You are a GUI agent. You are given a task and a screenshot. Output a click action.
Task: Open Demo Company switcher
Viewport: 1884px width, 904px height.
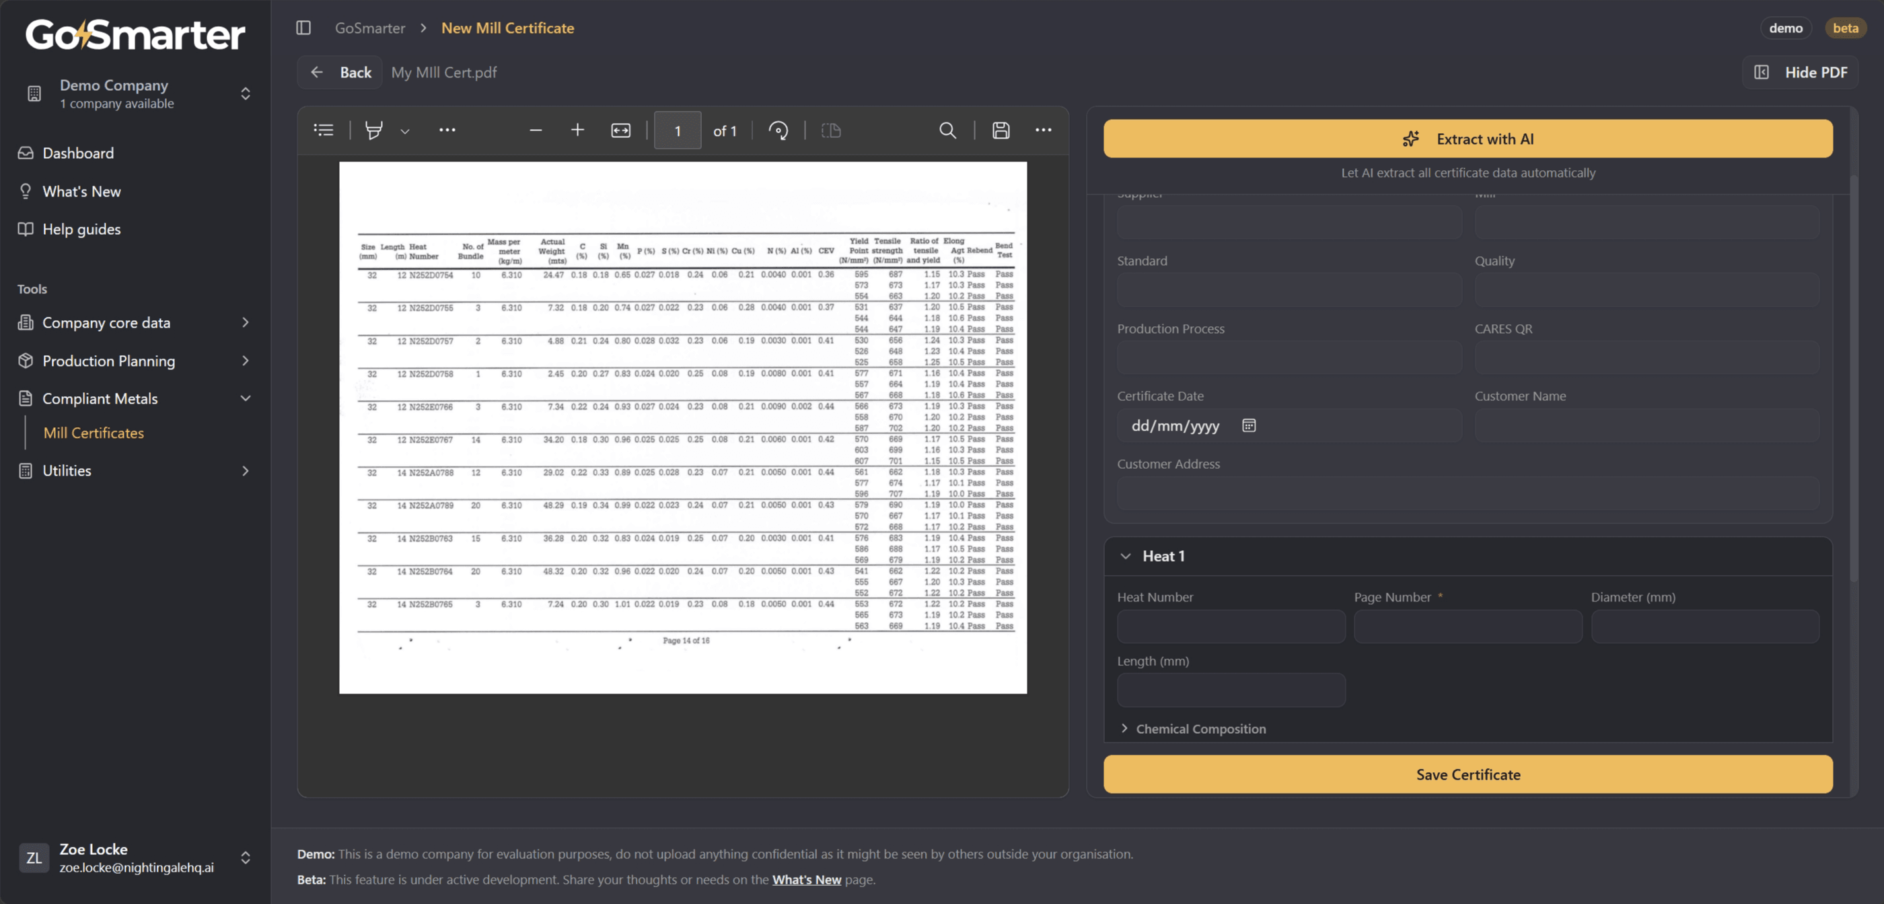click(x=135, y=93)
